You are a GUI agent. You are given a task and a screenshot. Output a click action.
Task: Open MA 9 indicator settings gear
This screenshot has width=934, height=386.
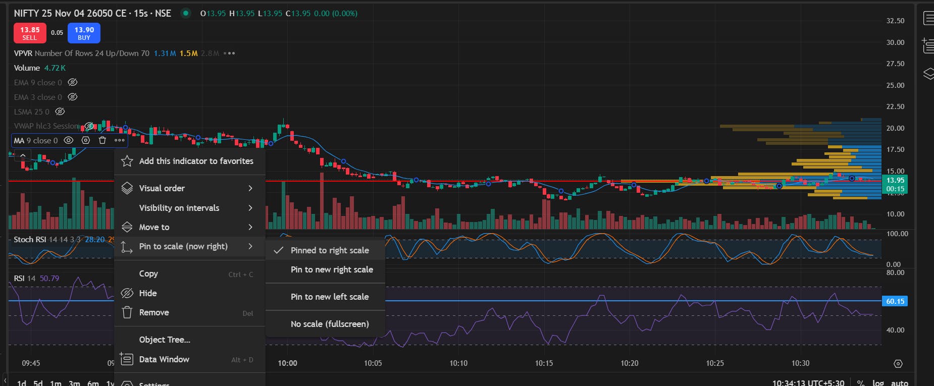pyautogui.click(x=86, y=140)
